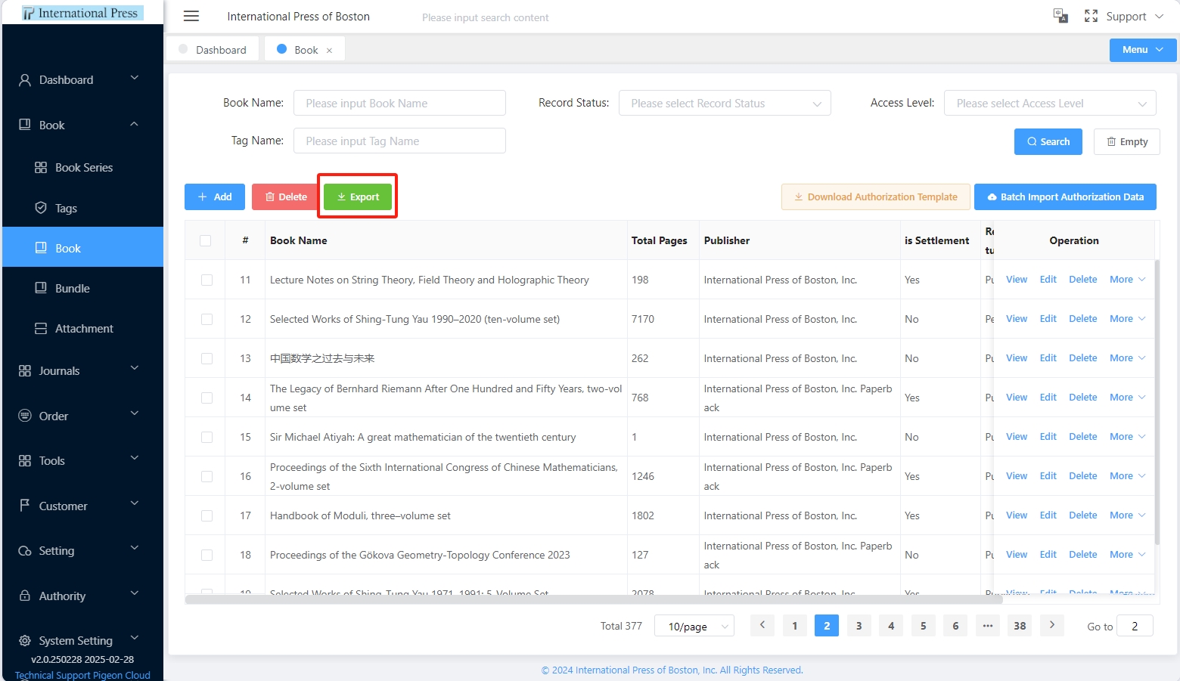Go to previous page arrow

(762, 625)
